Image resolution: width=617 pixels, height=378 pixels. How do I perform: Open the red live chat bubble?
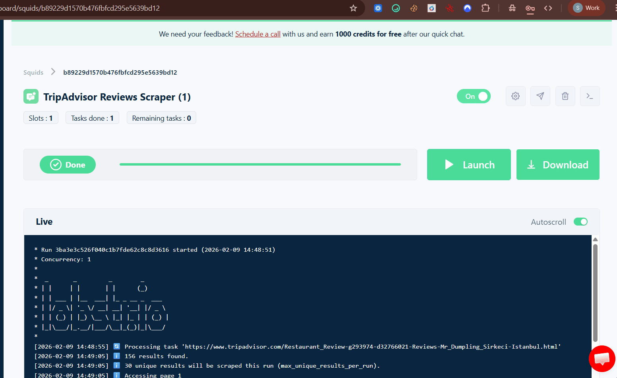click(x=602, y=359)
